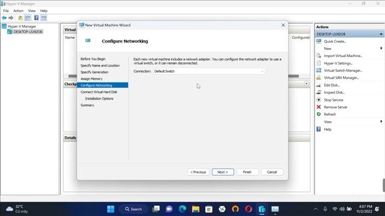Select DESKTOP-L5J92OB server in tree
This screenshot has width=385, height=216.
pos(28,32)
